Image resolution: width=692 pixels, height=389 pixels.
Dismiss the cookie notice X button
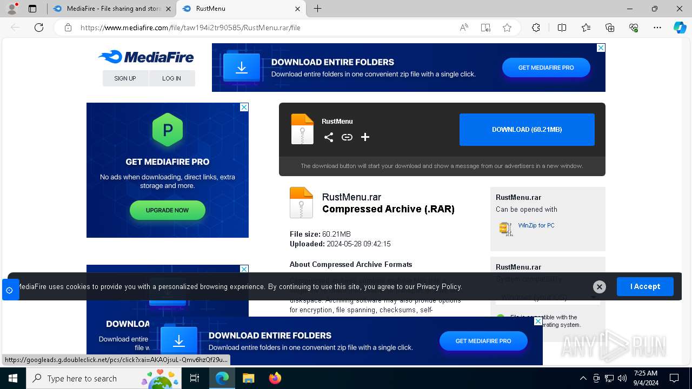[x=599, y=287]
